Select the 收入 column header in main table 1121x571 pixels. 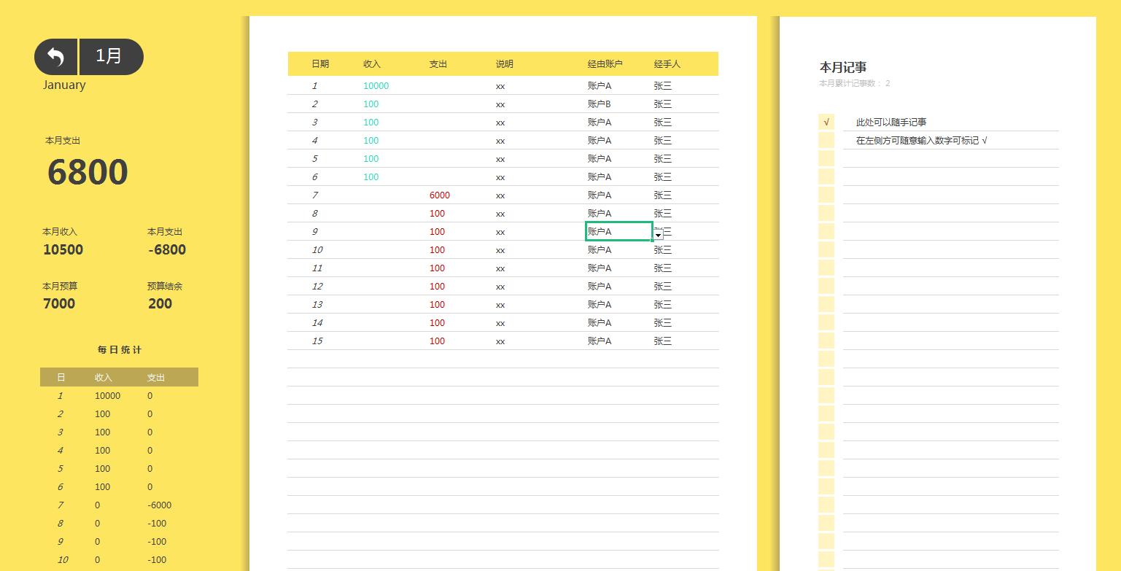(372, 64)
